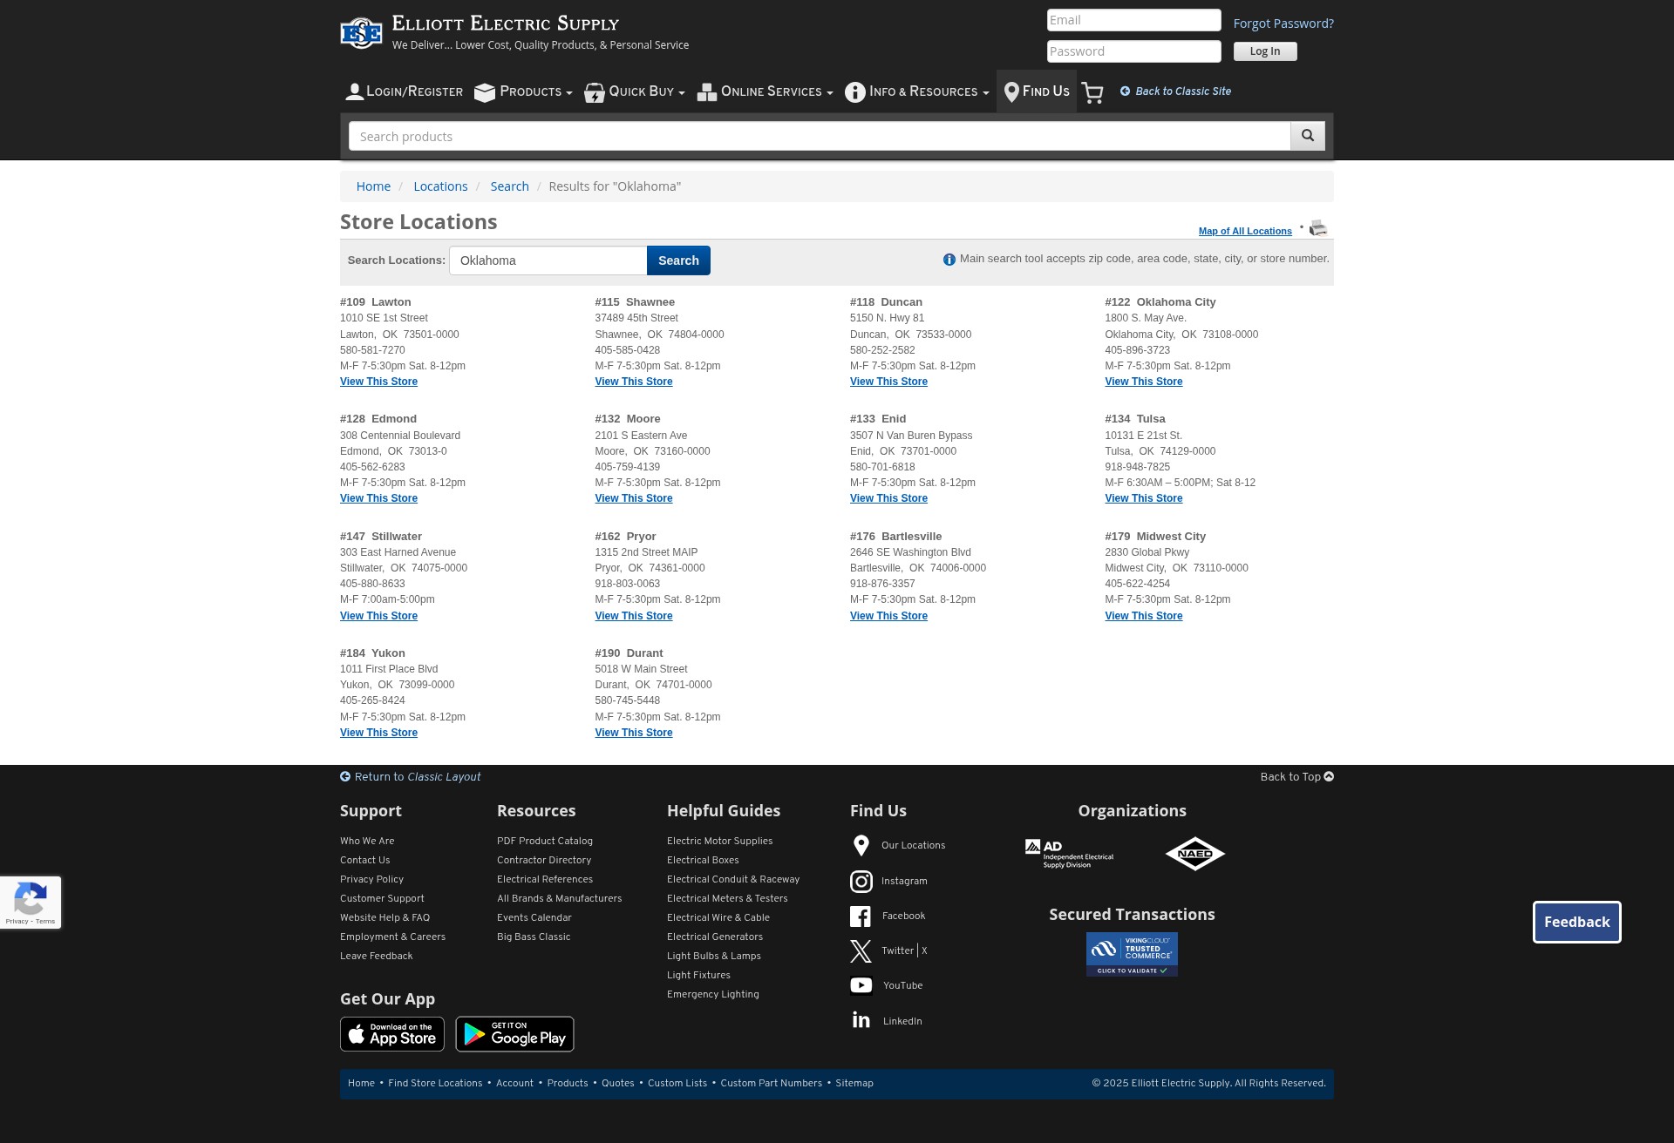
Task: Click Find Store Locations in footer bar
Action: tap(435, 1083)
